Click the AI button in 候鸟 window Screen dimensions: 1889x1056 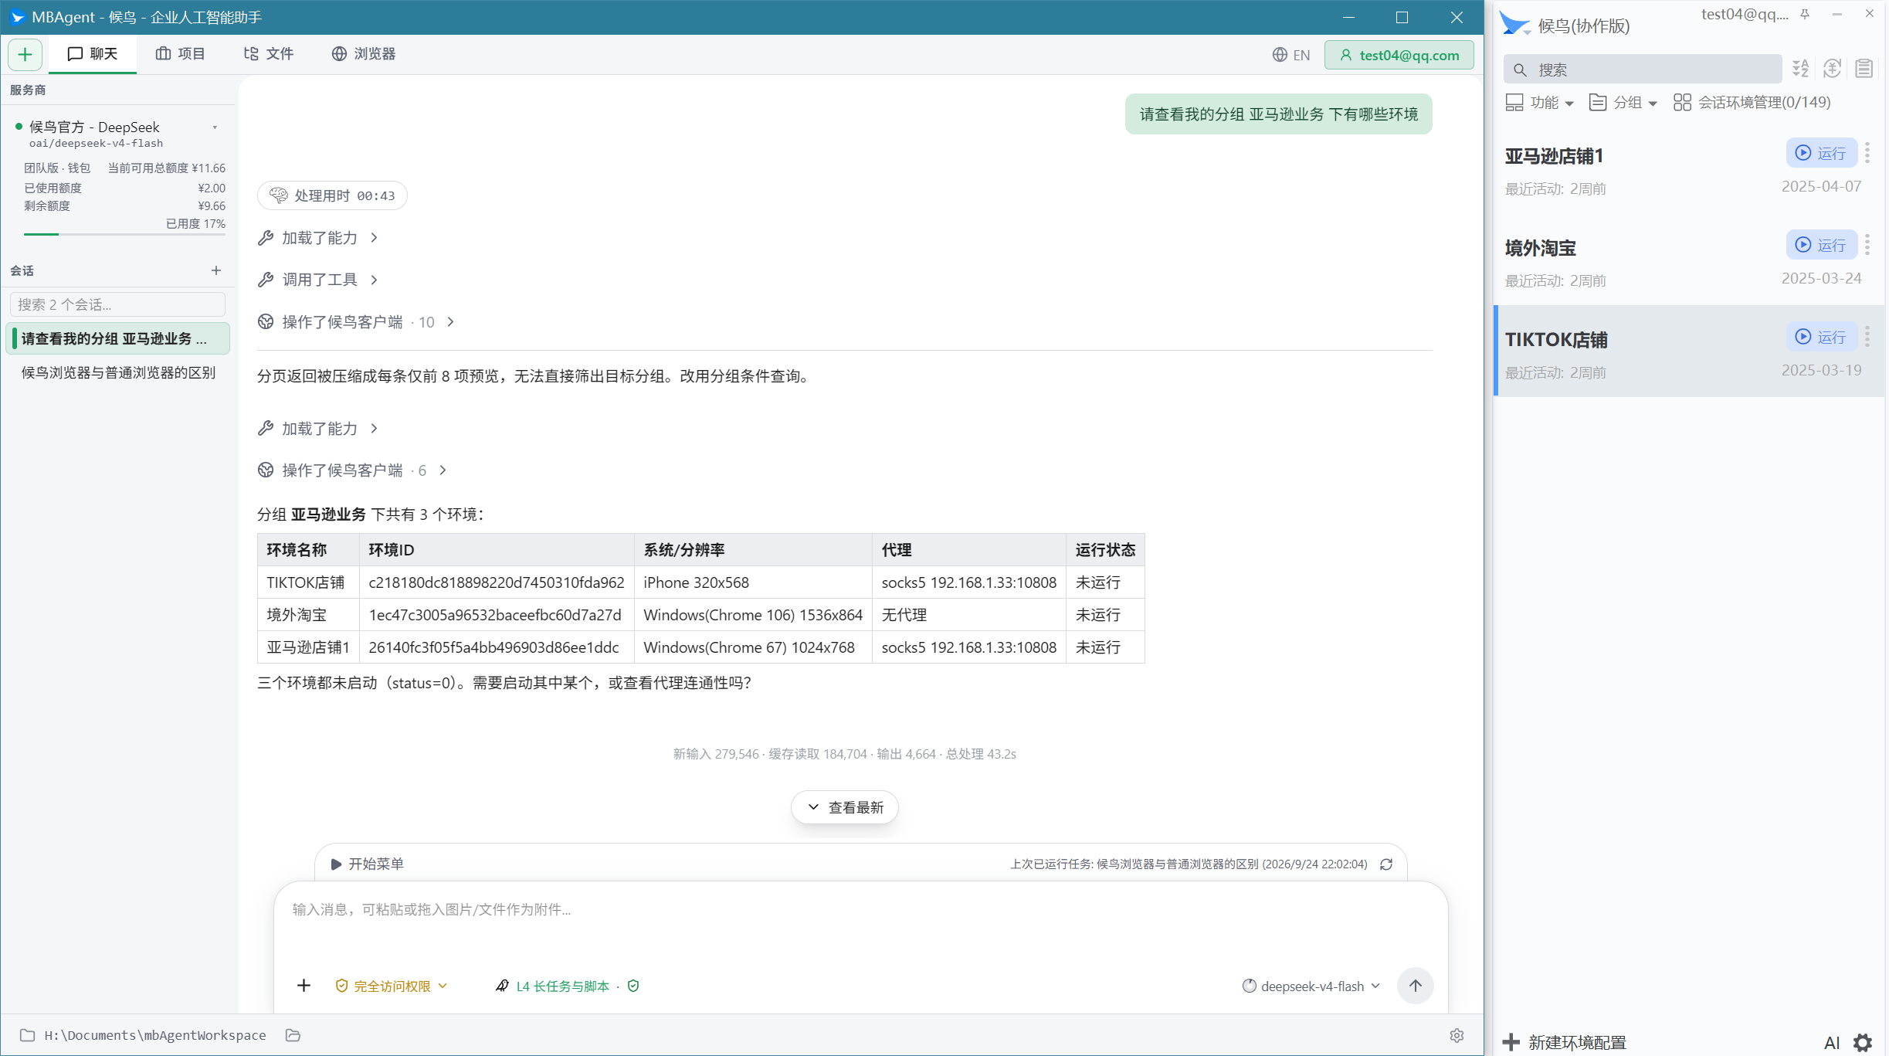point(1832,1043)
